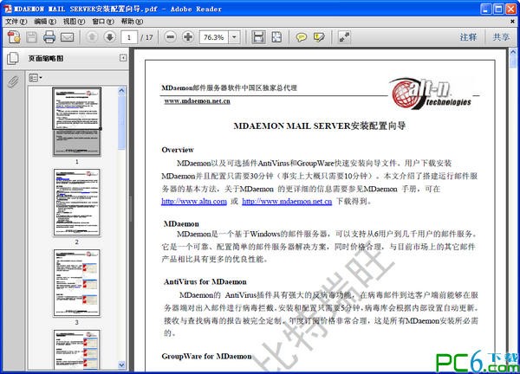This screenshot has width=520, height=374.
Task: Select page 4 thumbnail
Action: [76, 349]
